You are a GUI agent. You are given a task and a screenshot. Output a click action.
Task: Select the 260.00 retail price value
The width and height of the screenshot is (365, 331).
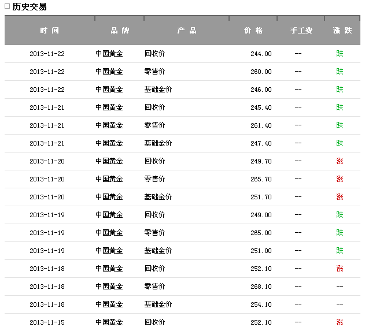pyautogui.click(x=261, y=72)
